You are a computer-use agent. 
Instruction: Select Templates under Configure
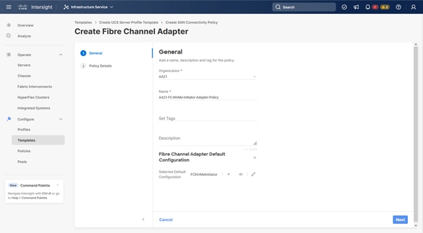(x=38, y=140)
